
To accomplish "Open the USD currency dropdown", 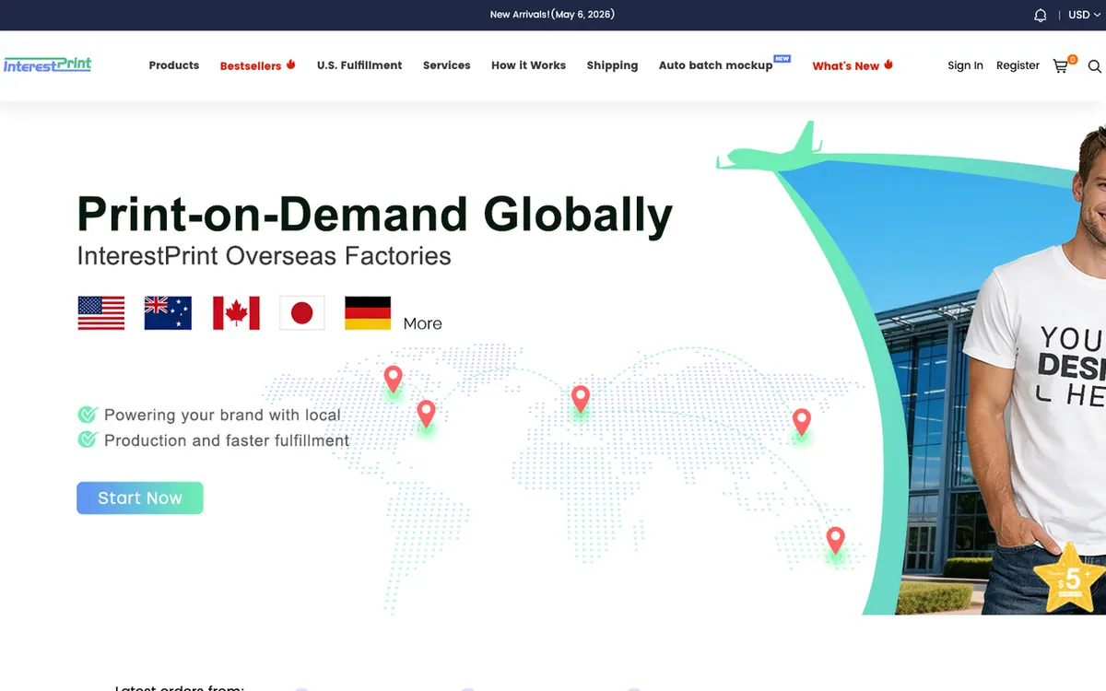I will click(x=1085, y=15).
